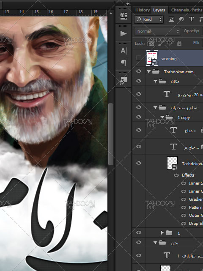Image resolution: width=203 pixels, height=271 pixels.
Task: Click folder icon of Tarhdokan.com group
Action: pyautogui.click(x=156, y=72)
